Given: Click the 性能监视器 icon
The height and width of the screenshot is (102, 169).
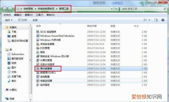Looking at the screenshot, I should [38, 81].
